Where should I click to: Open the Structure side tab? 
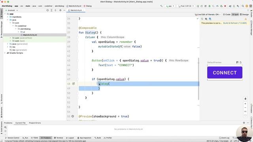point(2,99)
